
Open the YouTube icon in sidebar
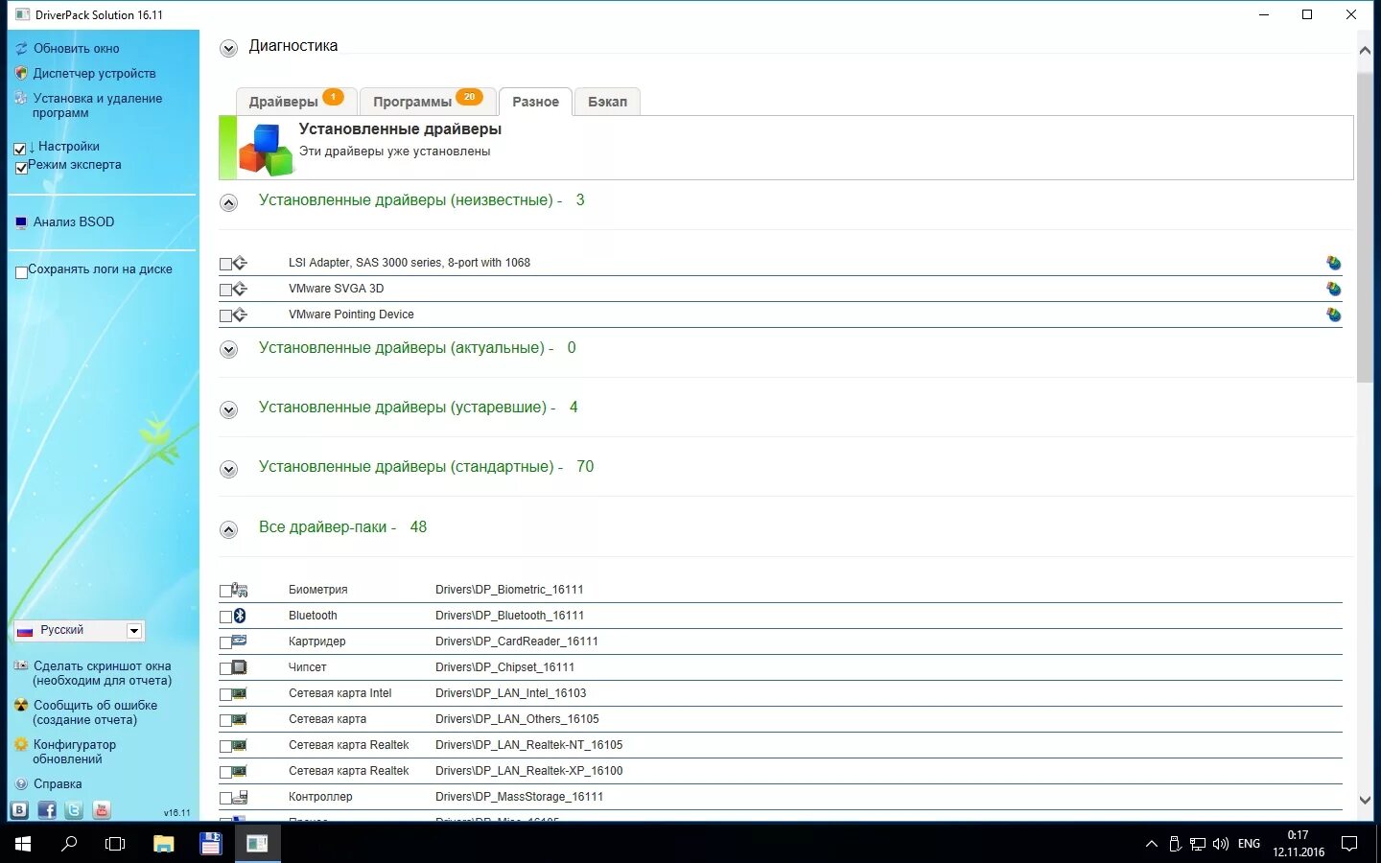102,810
